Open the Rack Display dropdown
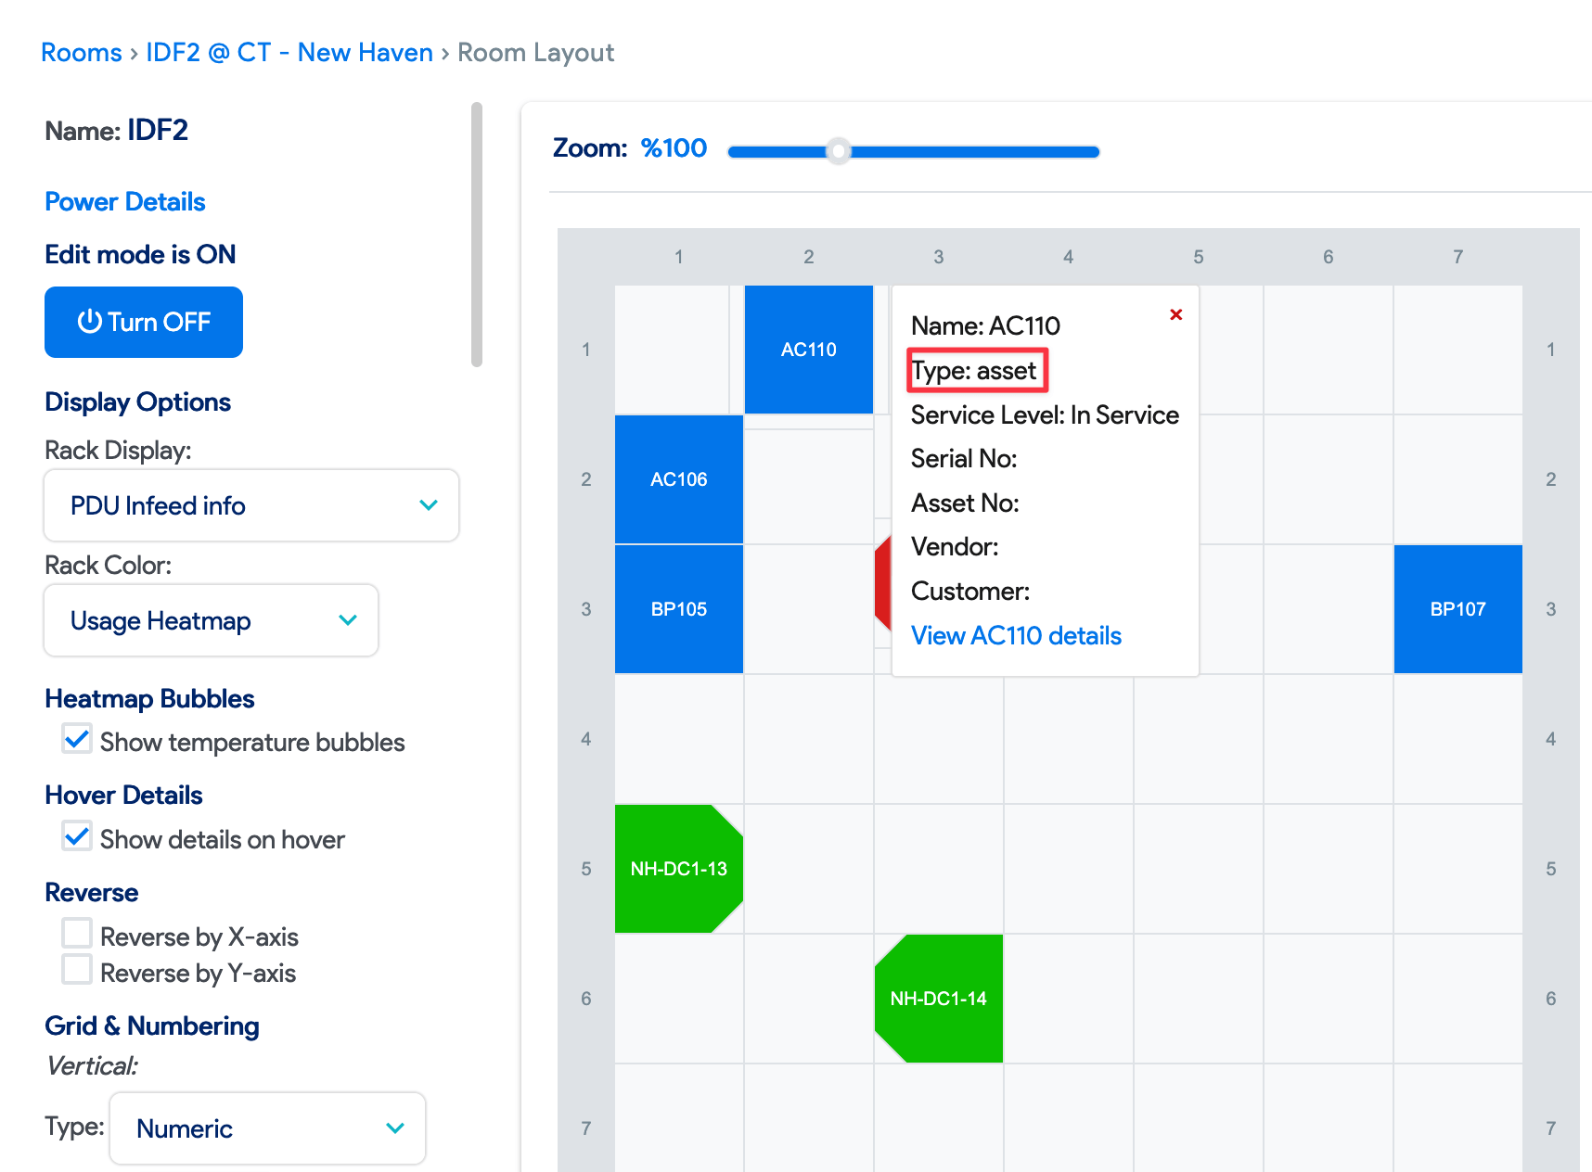1592x1172 pixels. pyautogui.click(x=251, y=505)
